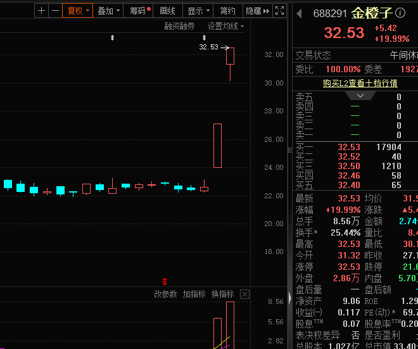
Task: Open the 购买L2查看十档行情 link
Action: point(360,83)
